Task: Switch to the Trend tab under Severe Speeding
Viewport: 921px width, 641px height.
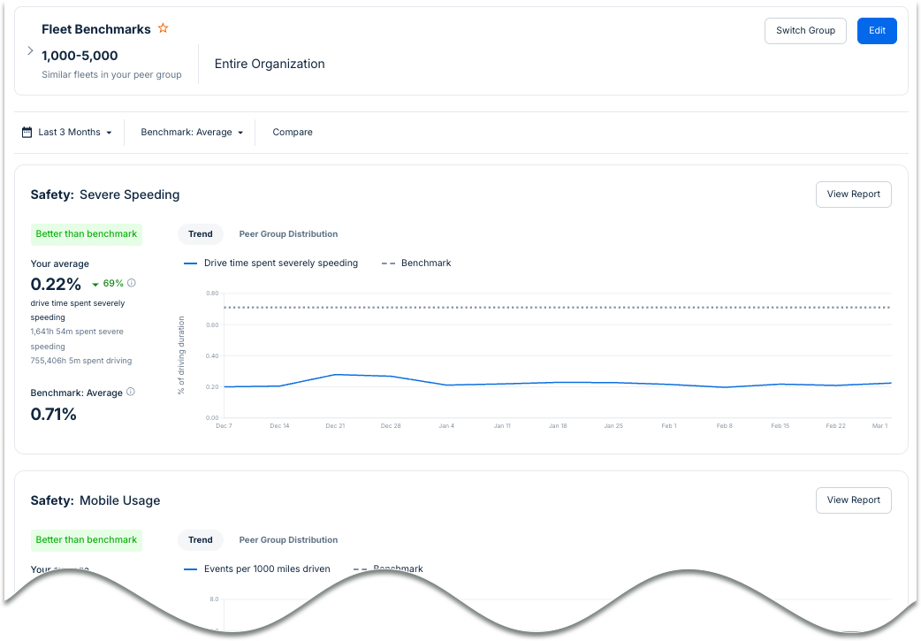Action: coord(200,233)
